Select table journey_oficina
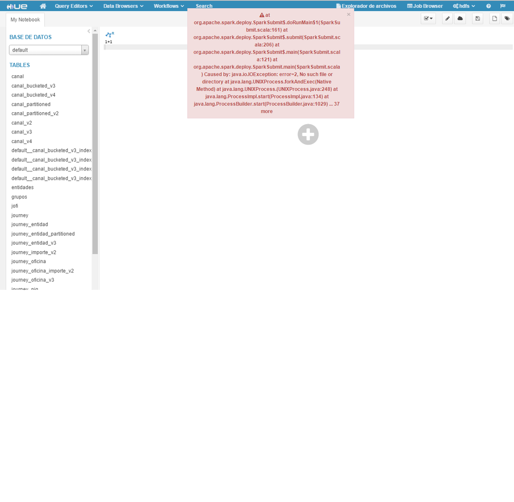The height and width of the screenshot is (502, 514). tap(28, 262)
